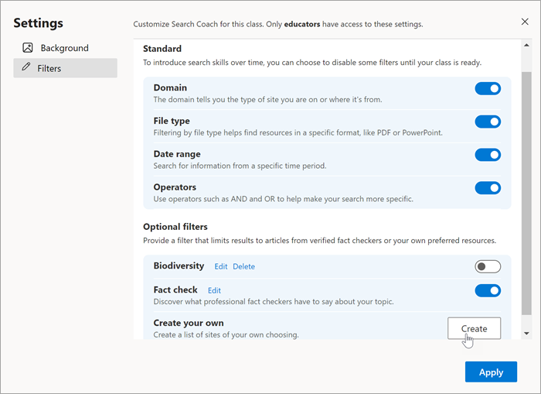
Task: Click the Fact check filter name
Action: tap(175, 290)
